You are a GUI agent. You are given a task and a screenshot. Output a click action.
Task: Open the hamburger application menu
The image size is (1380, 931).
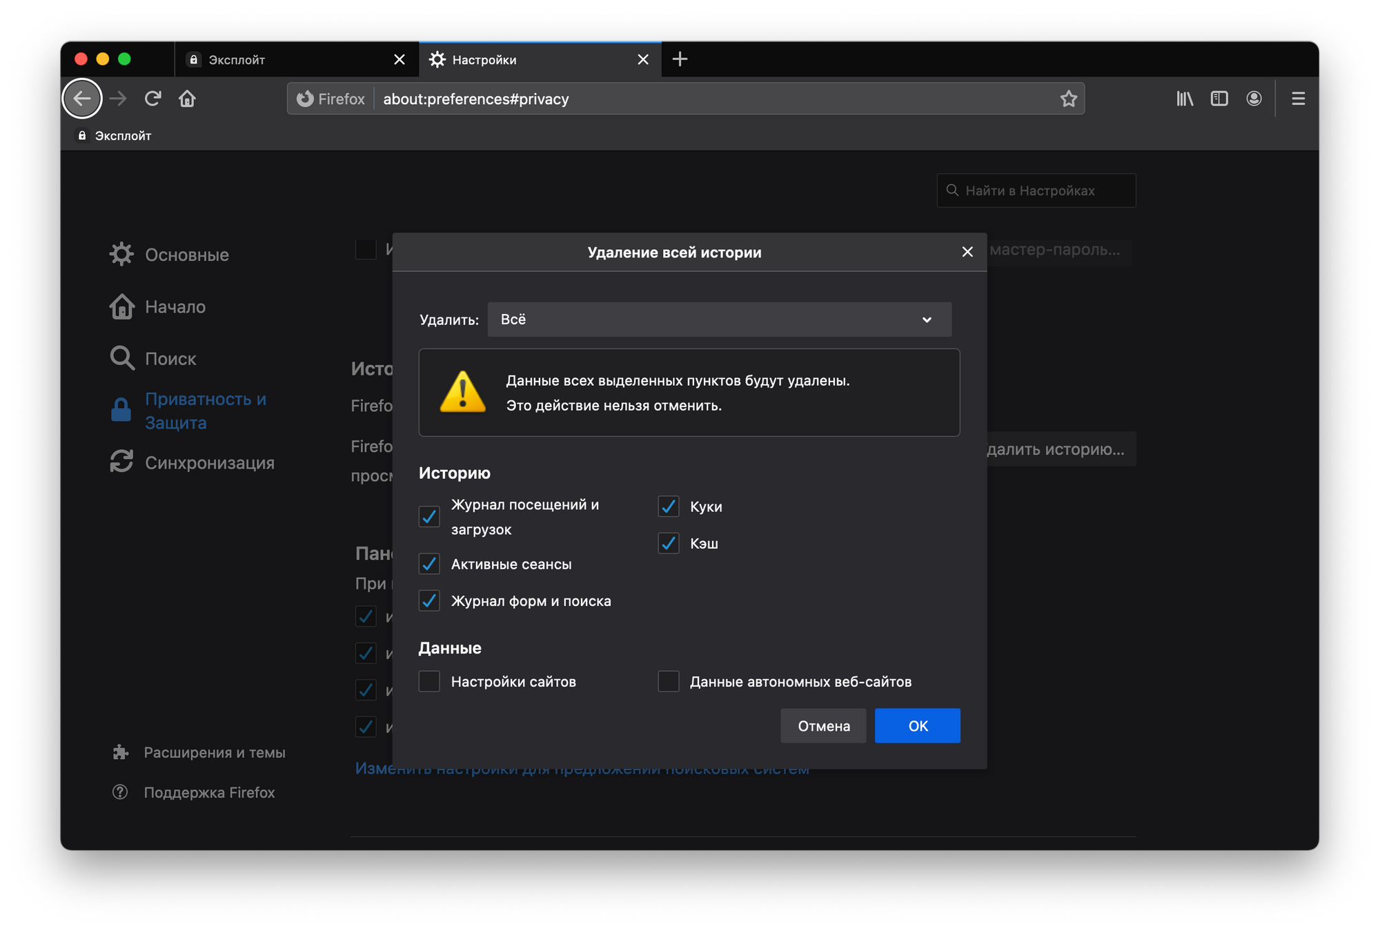pyautogui.click(x=1298, y=99)
